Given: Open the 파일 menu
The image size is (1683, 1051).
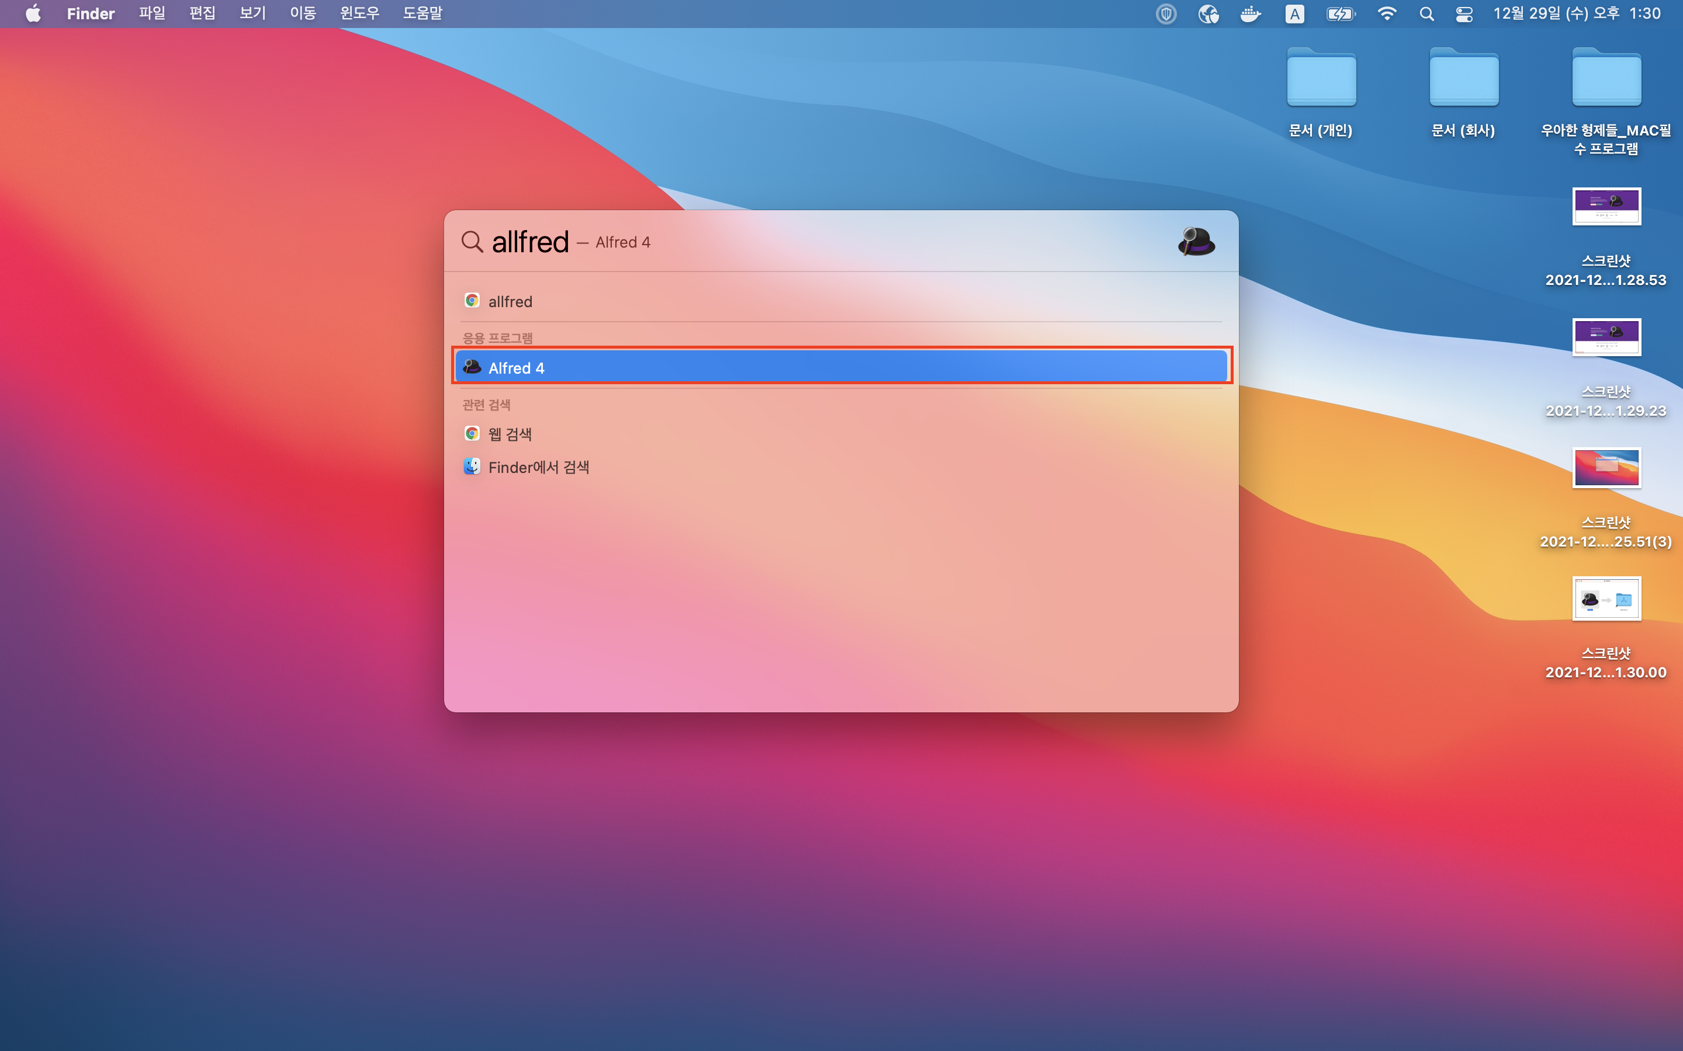Looking at the screenshot, I should (x=151, y=14).
